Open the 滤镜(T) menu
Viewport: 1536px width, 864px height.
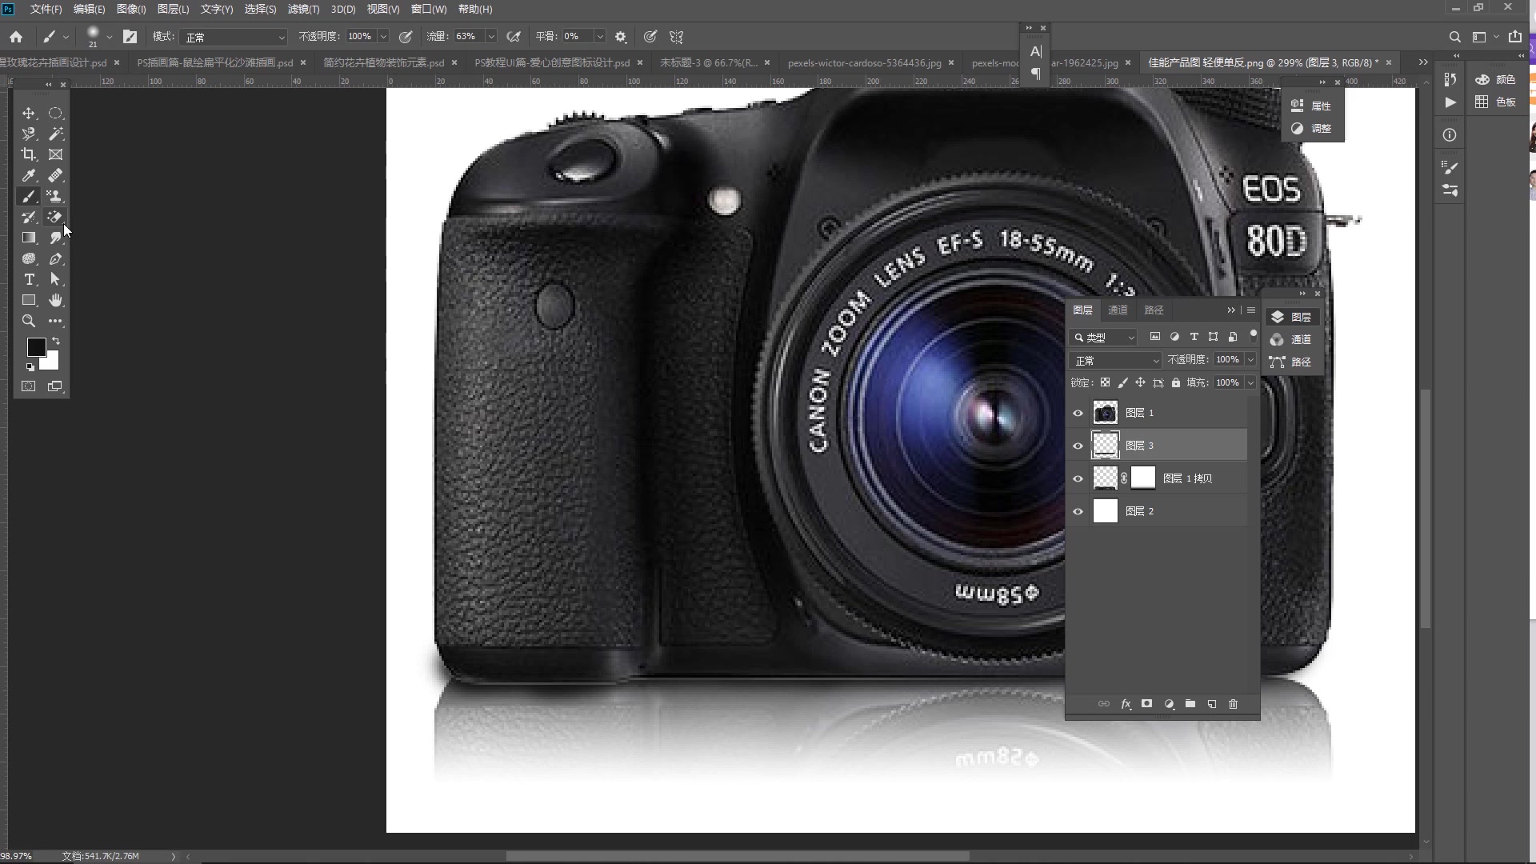pos(303,9)
